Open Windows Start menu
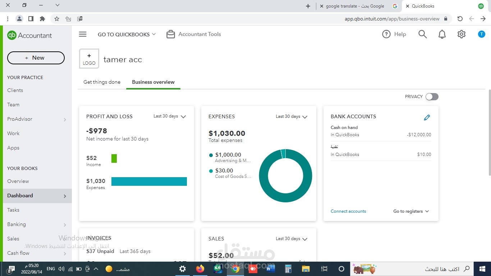 482,269
